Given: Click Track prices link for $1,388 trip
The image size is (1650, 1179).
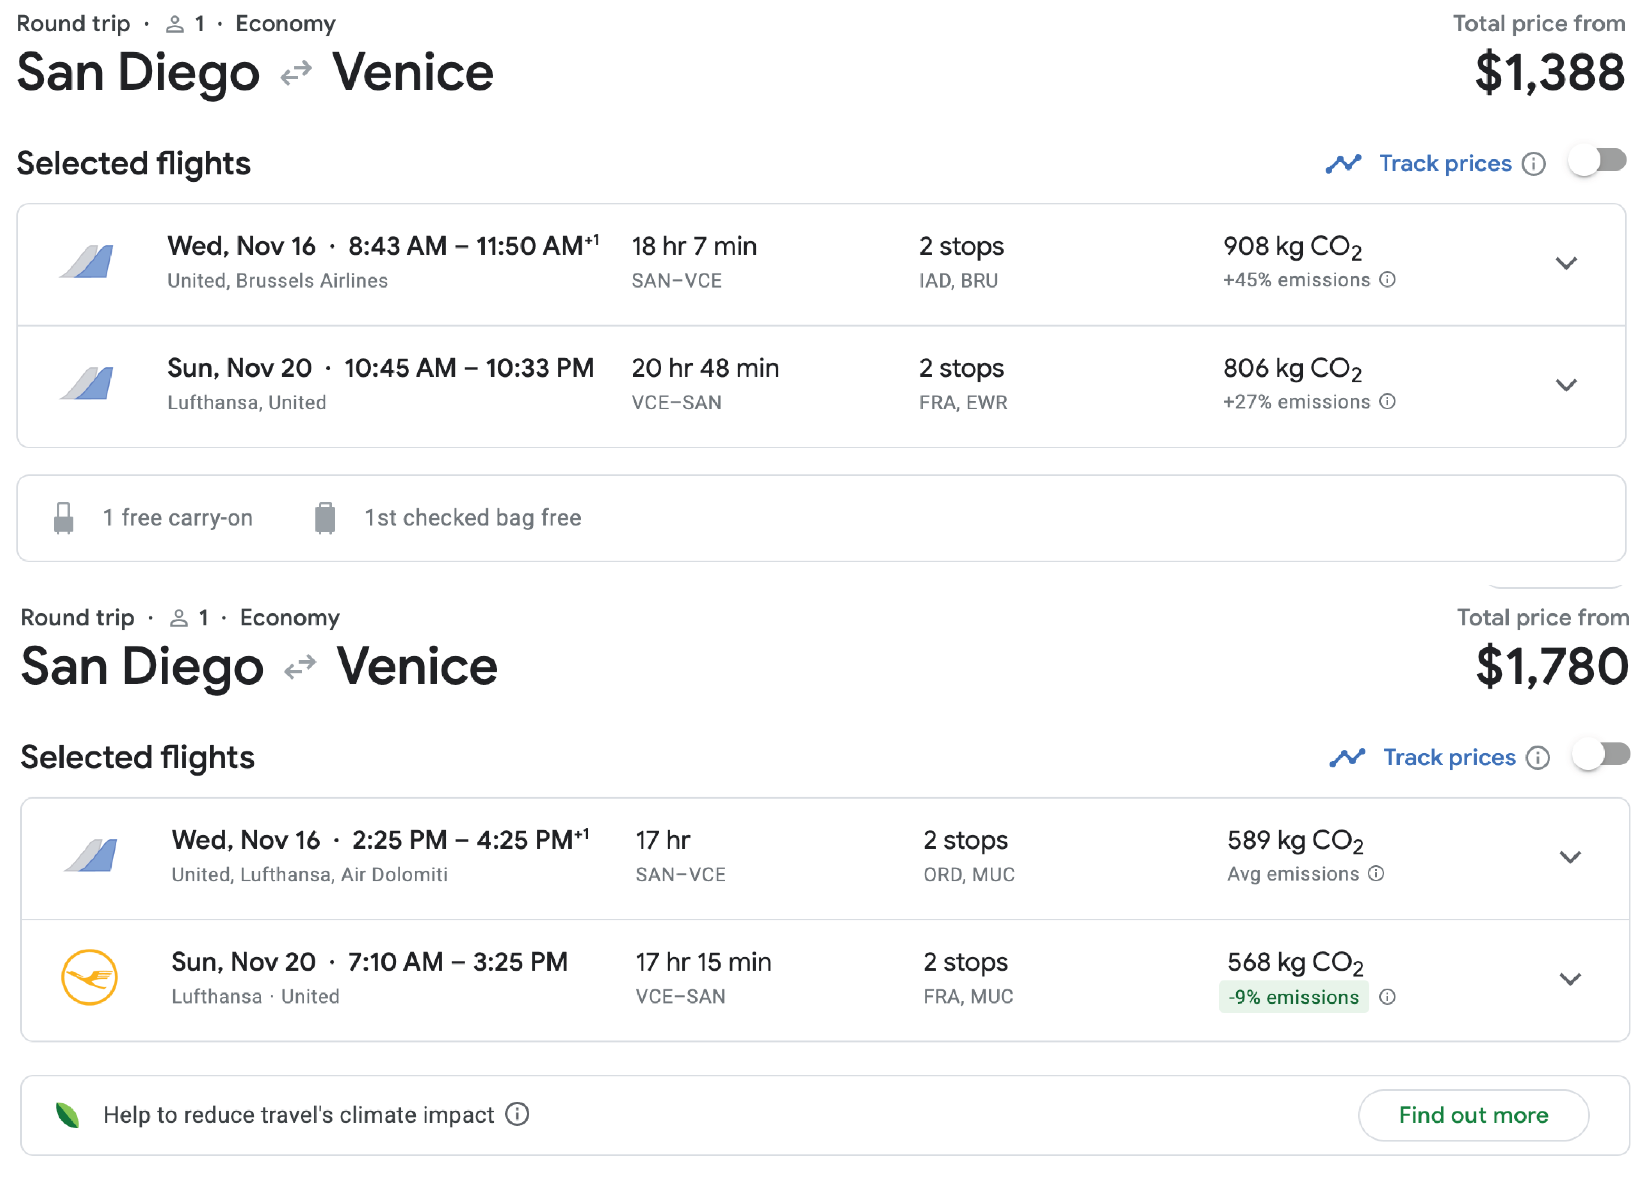Looking at the screenshot, I should point(1445,164).
